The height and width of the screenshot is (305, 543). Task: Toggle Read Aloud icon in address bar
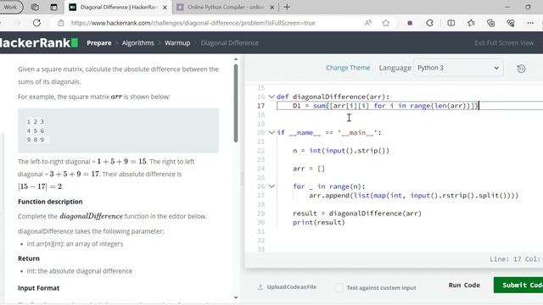(368, 23)
